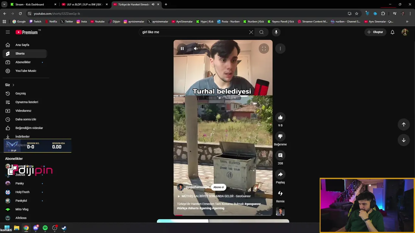This screenshot has height=233, width=415.
Task: Open the sound source thumbnail below Remix
Action: 280,212
